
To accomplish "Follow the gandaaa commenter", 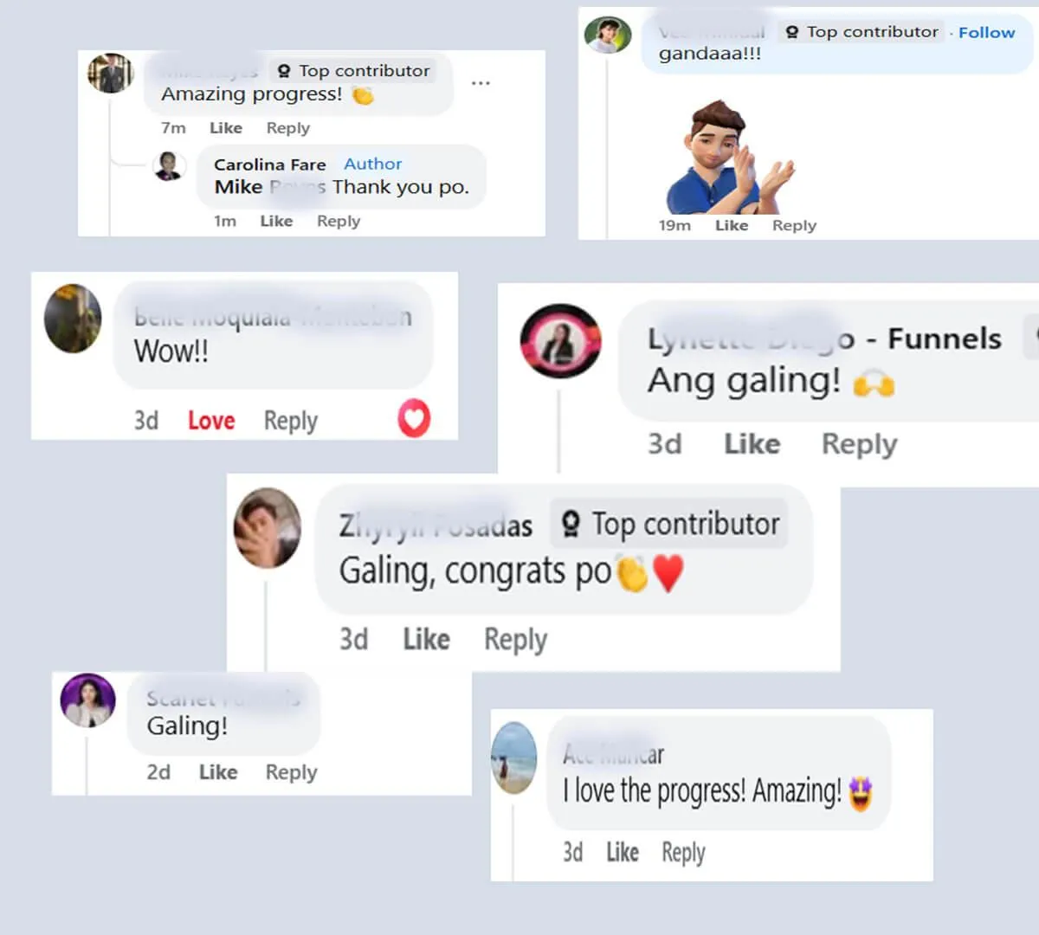I will [986, 33].
